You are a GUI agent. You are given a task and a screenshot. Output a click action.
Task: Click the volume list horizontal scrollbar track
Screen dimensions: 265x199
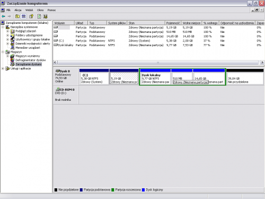pos(158,62)
